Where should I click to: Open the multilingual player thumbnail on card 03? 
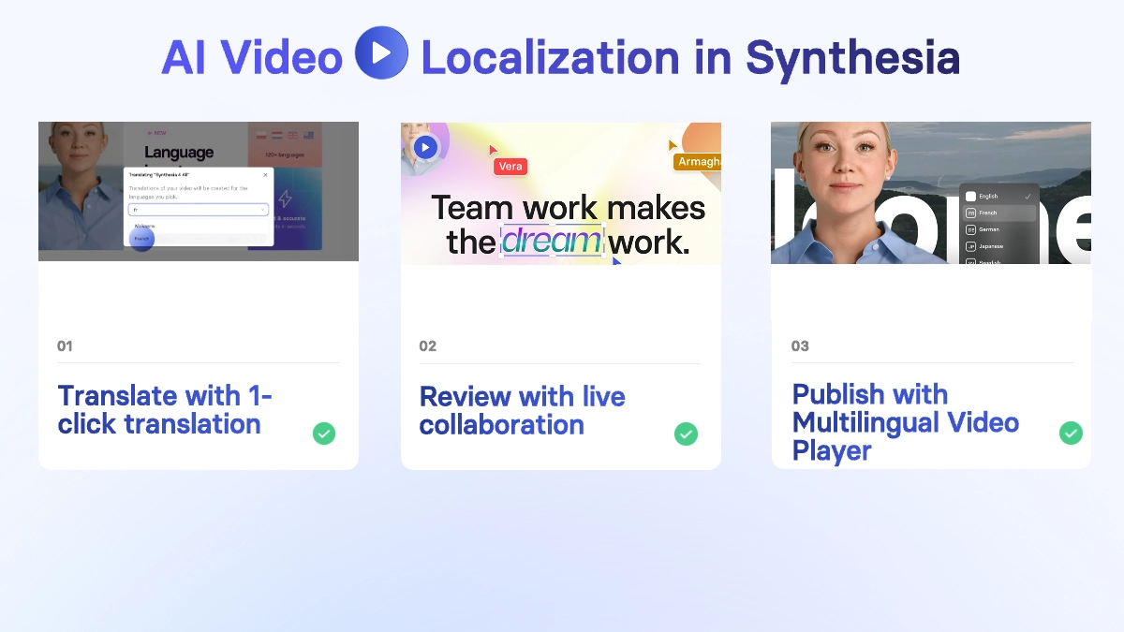click(931, 193)
